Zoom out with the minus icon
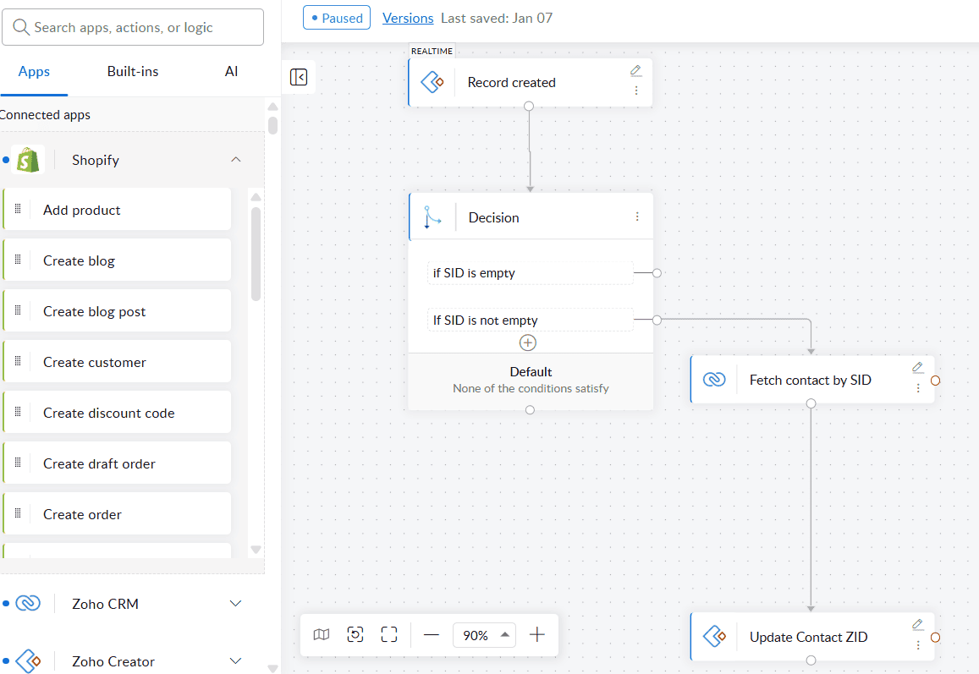This screenshot has height=674, width=979. pos(432,635)
